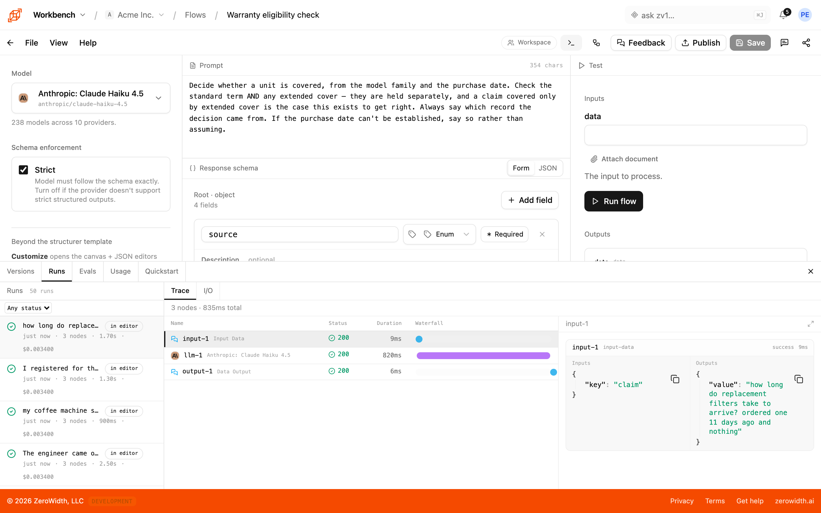Image resolution: width=821 pixels, height=513 pixels.
Task: Open the Any status filter dropdown
Action: pyautogui.click(x=29, y=308)
